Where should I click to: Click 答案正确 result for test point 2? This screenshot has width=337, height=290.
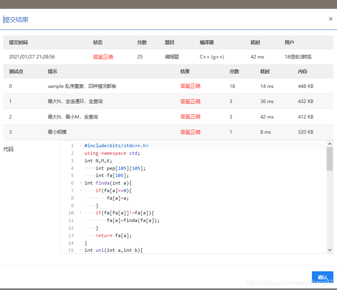(190, 117)
